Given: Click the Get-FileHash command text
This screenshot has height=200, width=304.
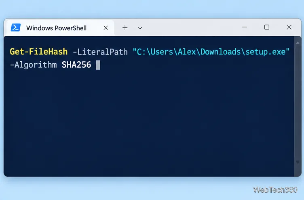Looking at the screenshot, I should (x=39, y=52).
